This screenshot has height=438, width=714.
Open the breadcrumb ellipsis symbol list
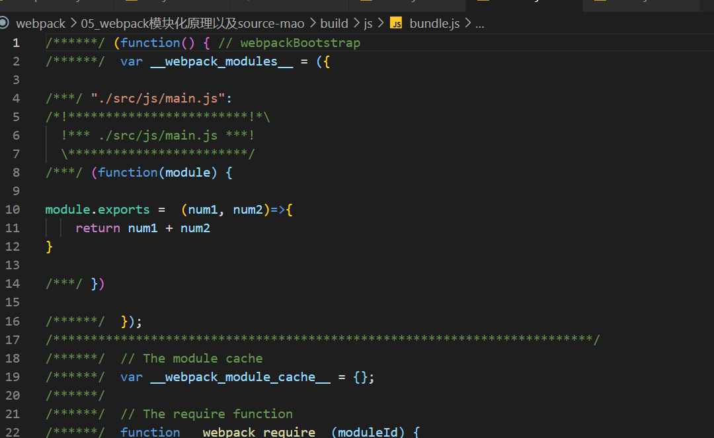point(479,23)
